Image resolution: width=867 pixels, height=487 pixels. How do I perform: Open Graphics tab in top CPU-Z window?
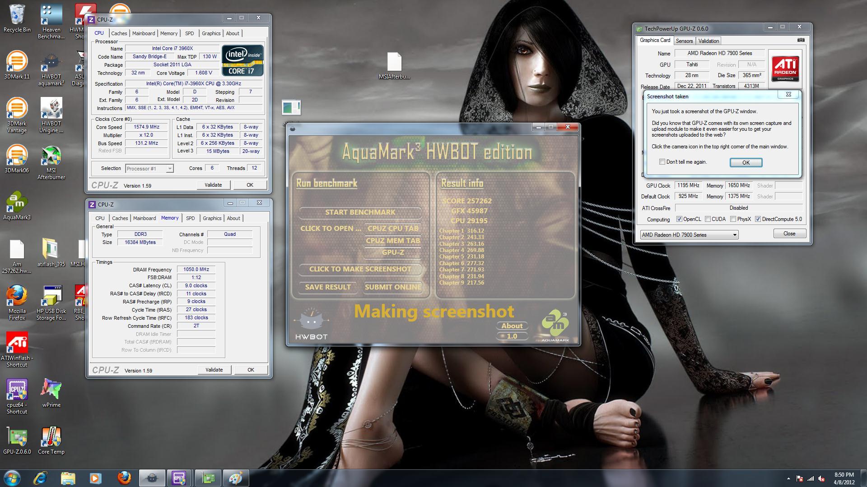(x=211, y=33)
